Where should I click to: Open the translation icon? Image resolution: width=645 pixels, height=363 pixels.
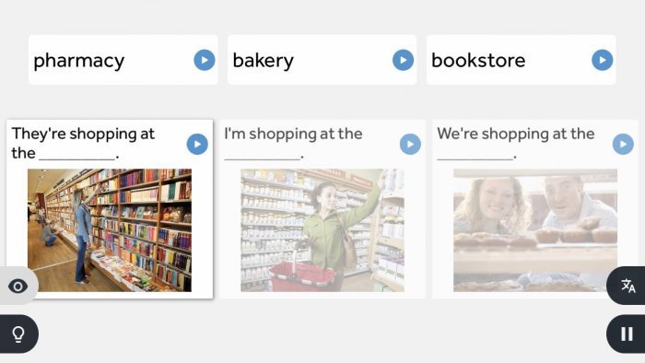[x=627, y=286]
